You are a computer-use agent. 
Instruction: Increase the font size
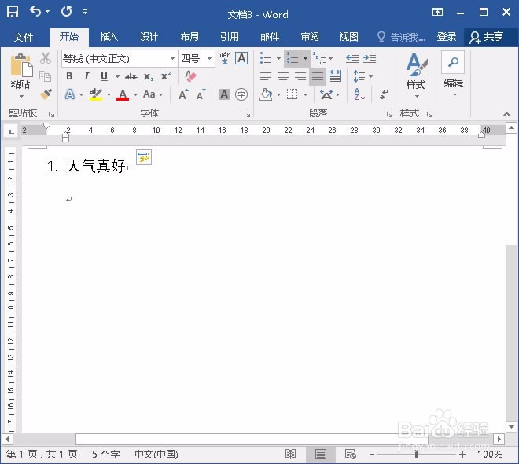[183, 94]
